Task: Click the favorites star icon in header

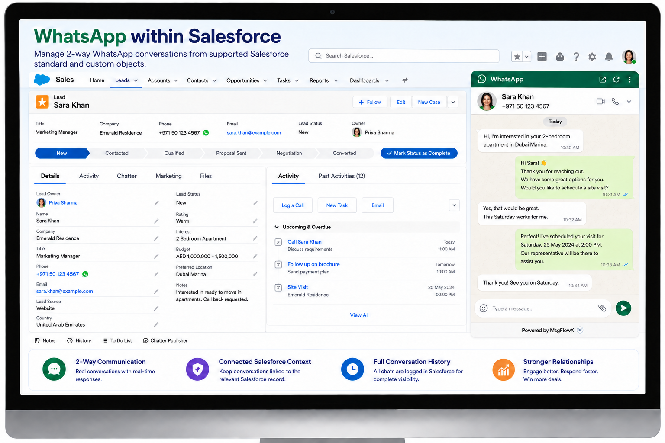Action: (517, 57)
